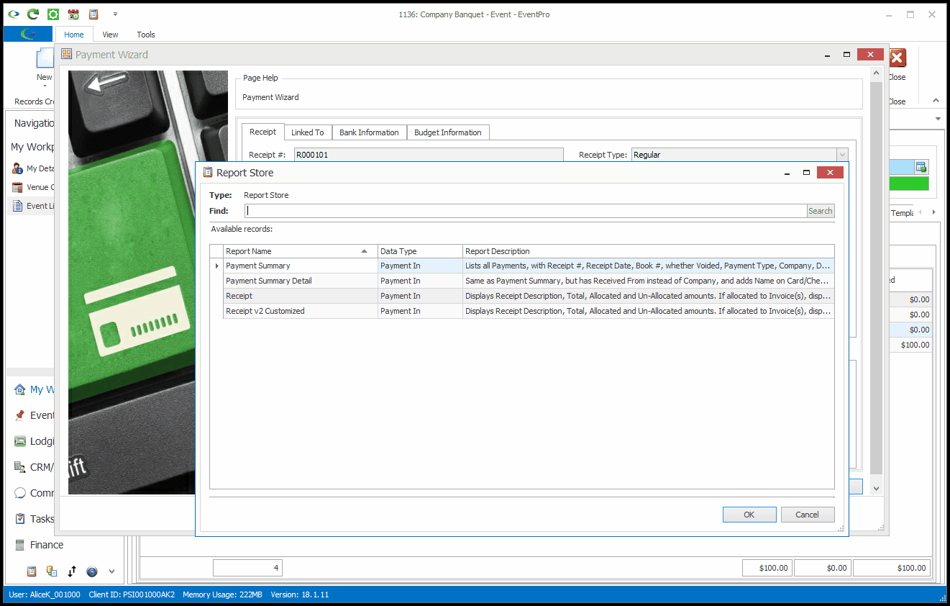Click the Data Type column header
The height and width of the screenshot is (606, 950).
420,251
